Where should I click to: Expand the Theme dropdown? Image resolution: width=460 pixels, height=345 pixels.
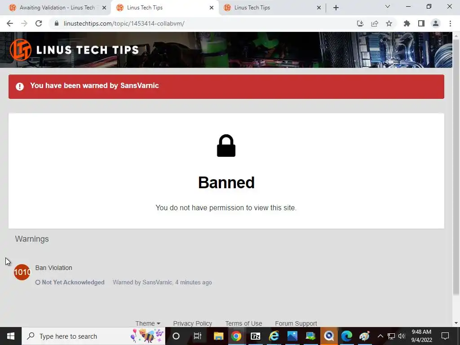[147, 323]
